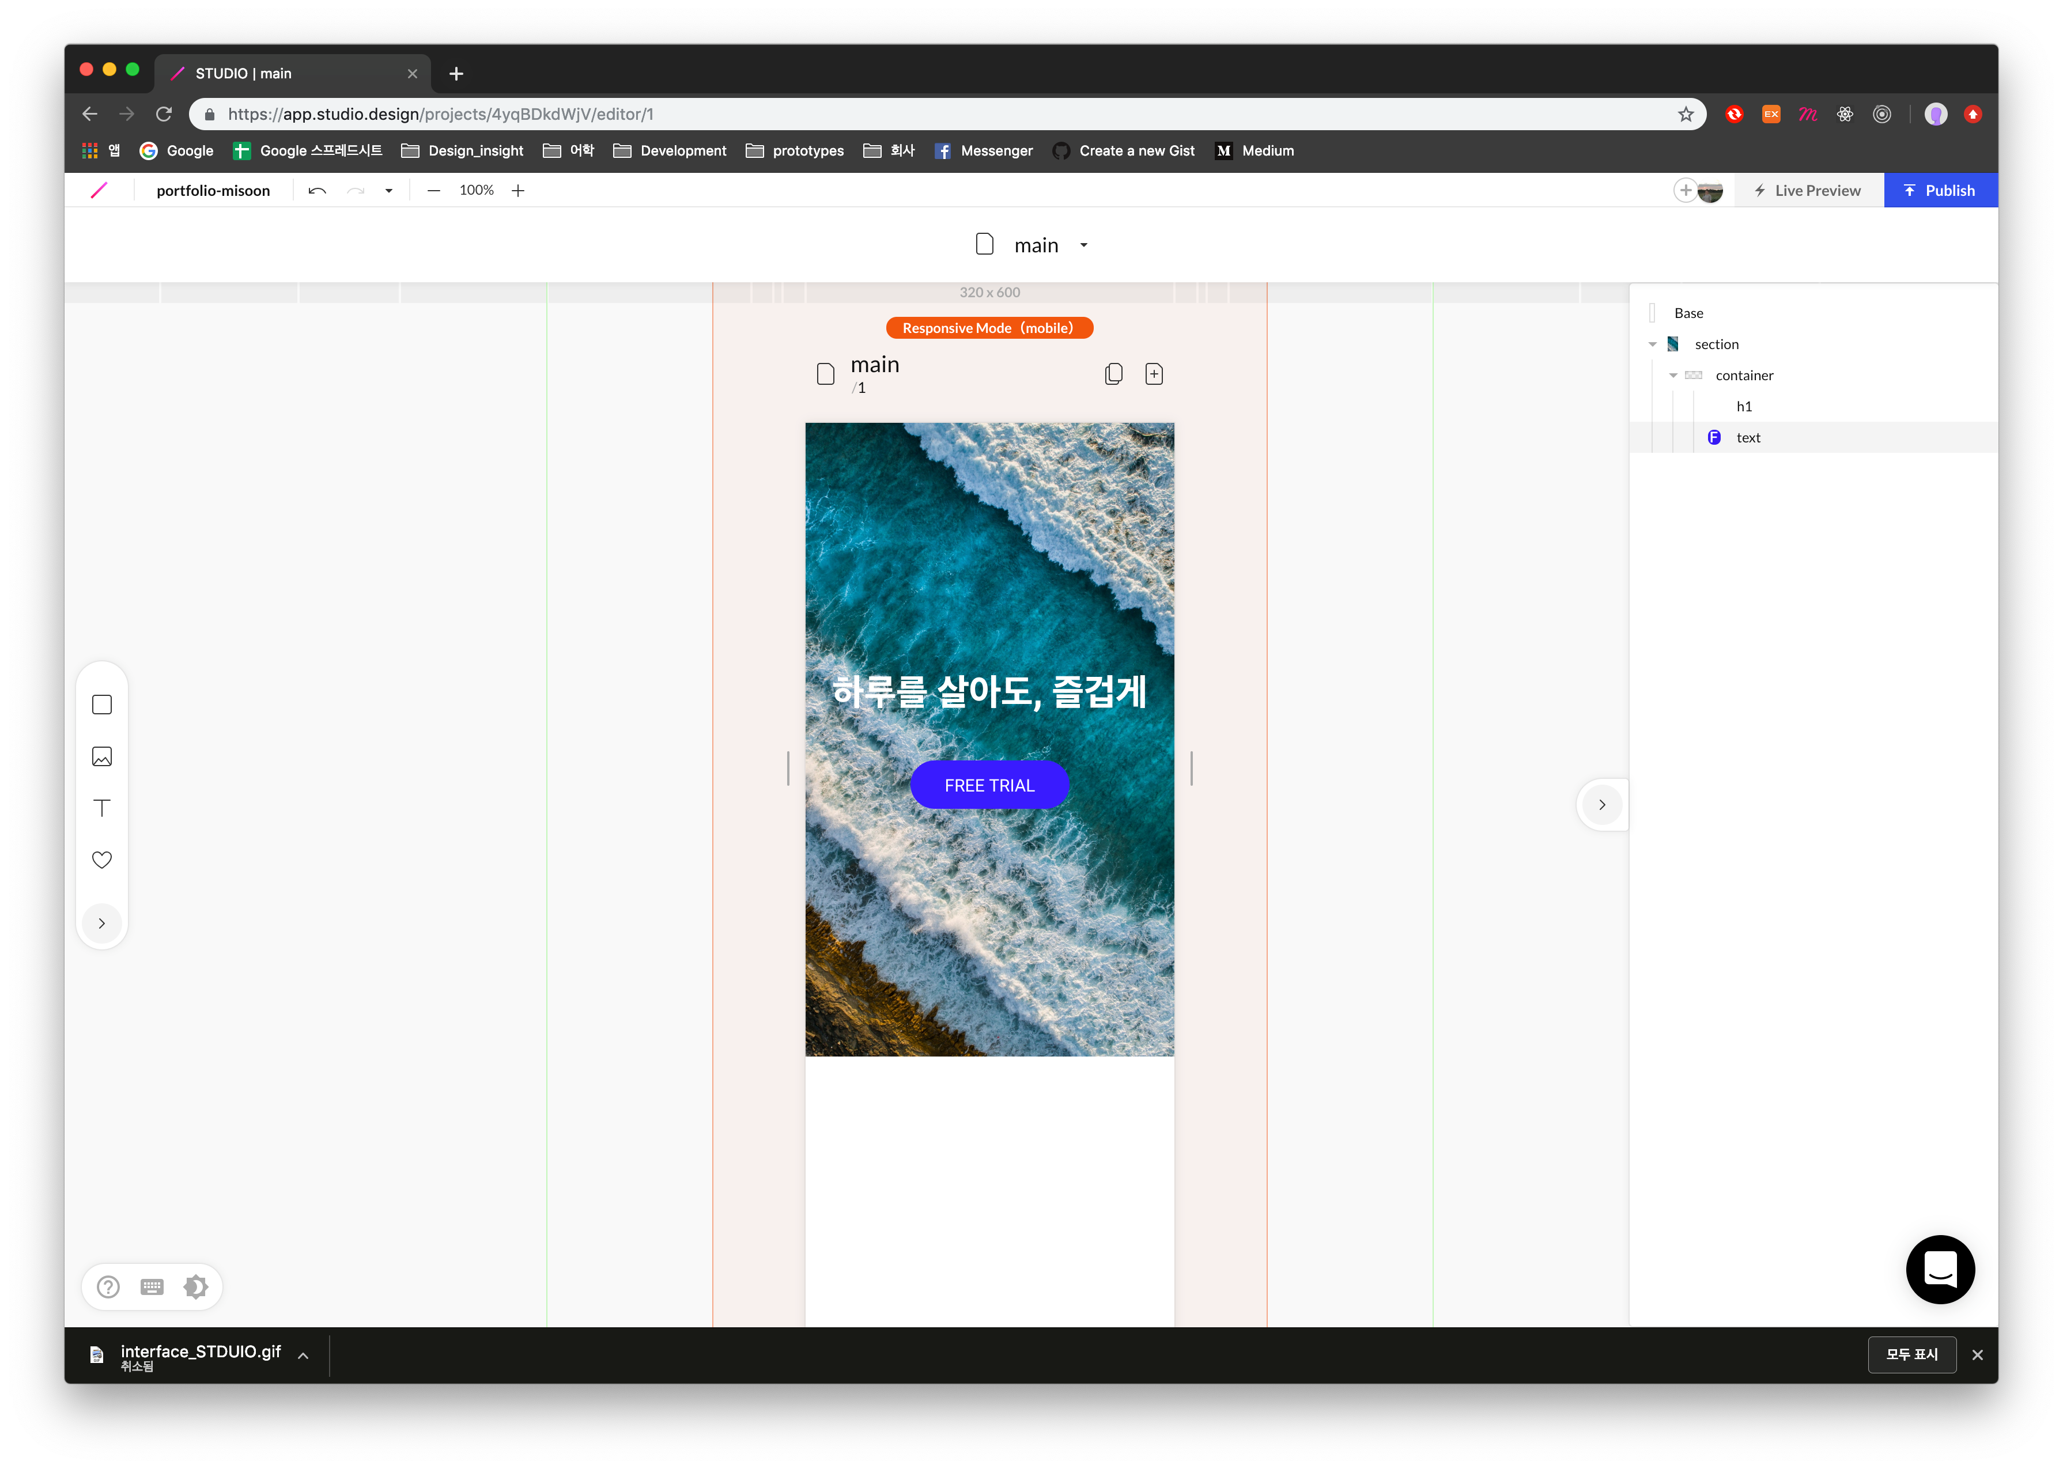Click the 100% zoom value

tap(476, 190)
